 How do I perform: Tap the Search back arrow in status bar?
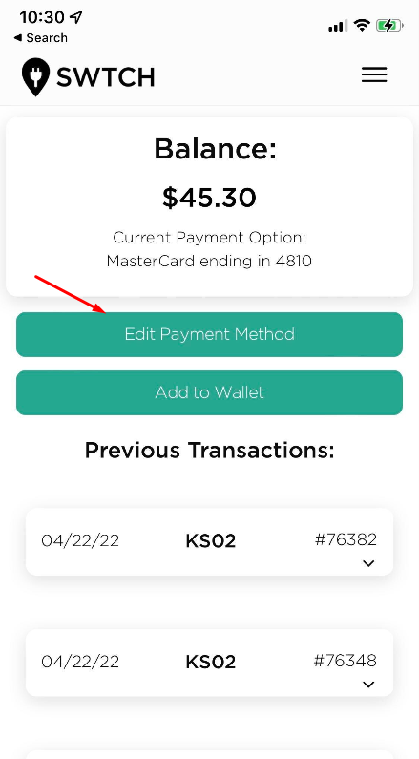coord(18,38)
